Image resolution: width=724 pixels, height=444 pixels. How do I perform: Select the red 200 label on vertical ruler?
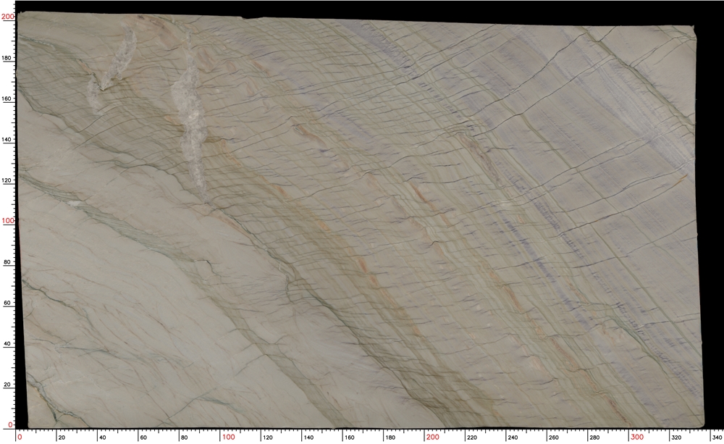tap(8, 17)
